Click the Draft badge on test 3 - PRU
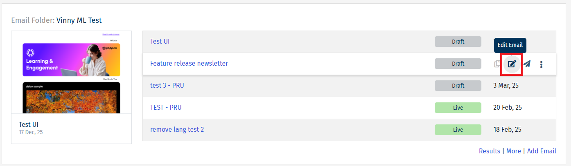Screen dimensions: 571x166 pos(458,86)
